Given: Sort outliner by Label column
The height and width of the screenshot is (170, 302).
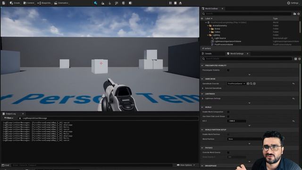Looking at the screenshot, I should [x=209, y=18].
